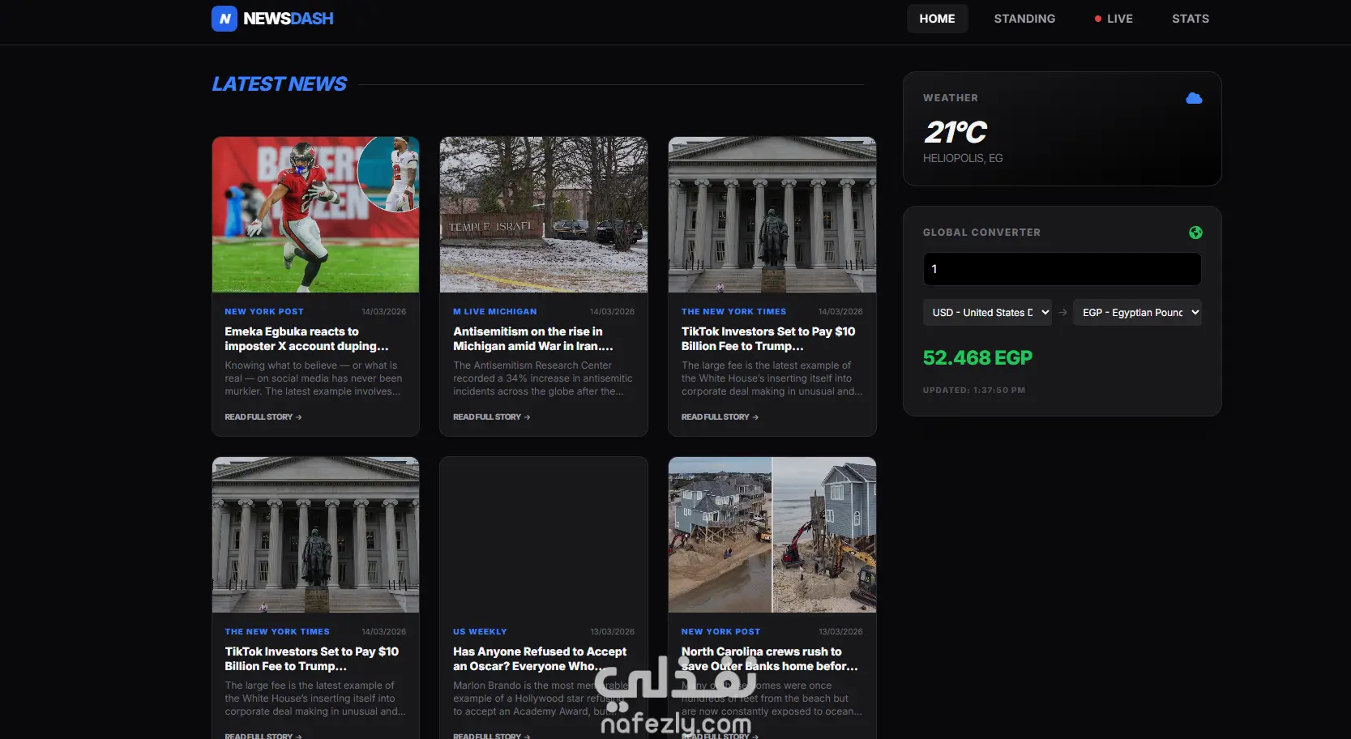1351x739 pixels.
Task: Open headline "Emeka Egbuka reacts to imposter X account"
Action: coord(306,339)
